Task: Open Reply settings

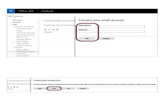Action: tap(23, 43)
